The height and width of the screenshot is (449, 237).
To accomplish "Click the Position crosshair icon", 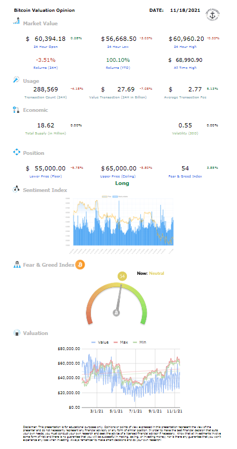I will coord(17,152).
